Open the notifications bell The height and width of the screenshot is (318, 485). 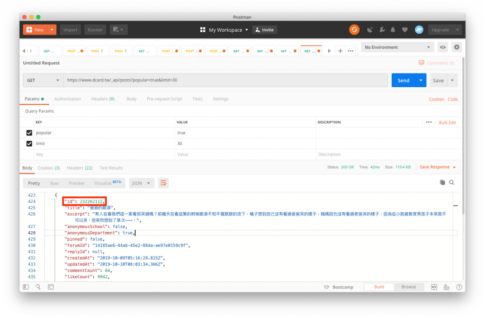coord(393,30)
